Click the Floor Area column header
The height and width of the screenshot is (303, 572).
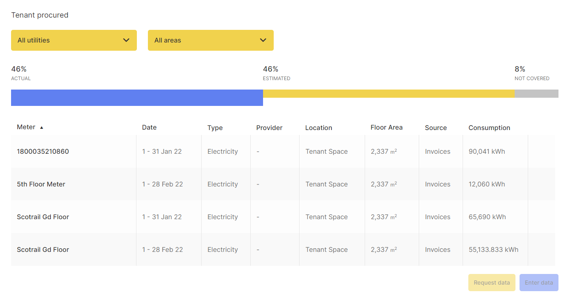point(386,128)
